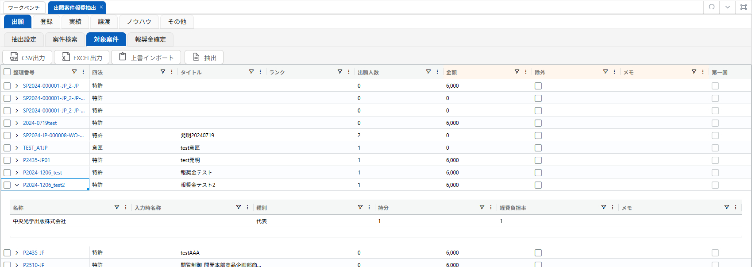The height and width of the screenshot is (267, 752).
Task: Open filter for 整理番号 column
Action: [x=74, y=72]
